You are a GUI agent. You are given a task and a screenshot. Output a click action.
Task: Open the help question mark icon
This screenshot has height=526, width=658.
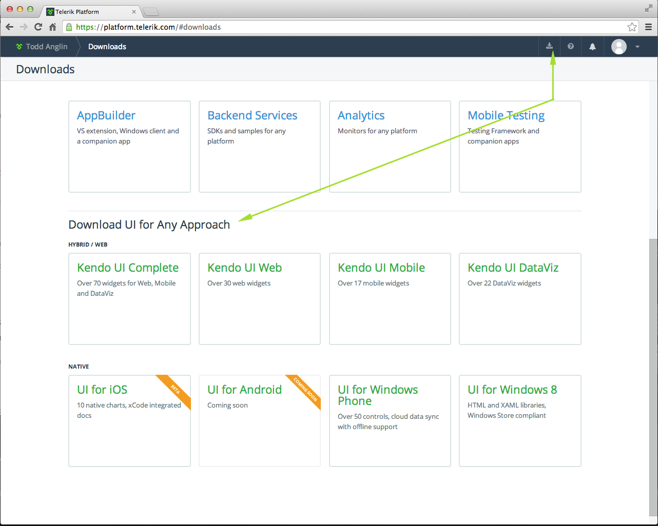(571, 46)
